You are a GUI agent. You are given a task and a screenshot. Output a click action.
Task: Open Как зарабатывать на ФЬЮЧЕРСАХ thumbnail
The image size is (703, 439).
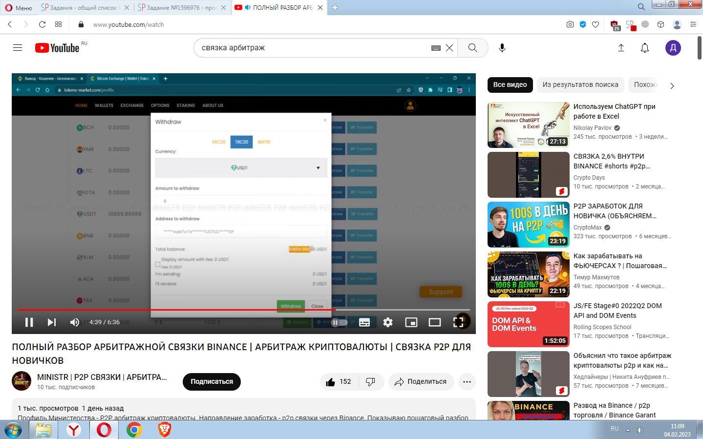pyautogui.click(x=529, y=274)
